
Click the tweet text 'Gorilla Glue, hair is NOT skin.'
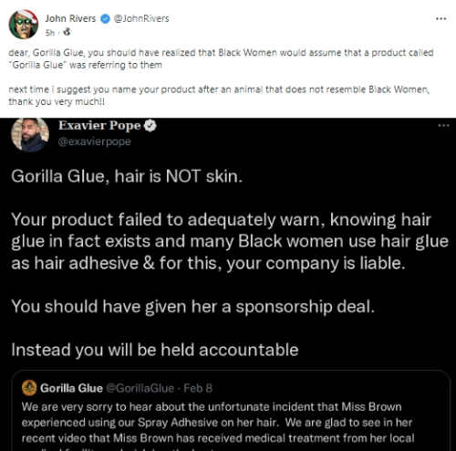127,176
